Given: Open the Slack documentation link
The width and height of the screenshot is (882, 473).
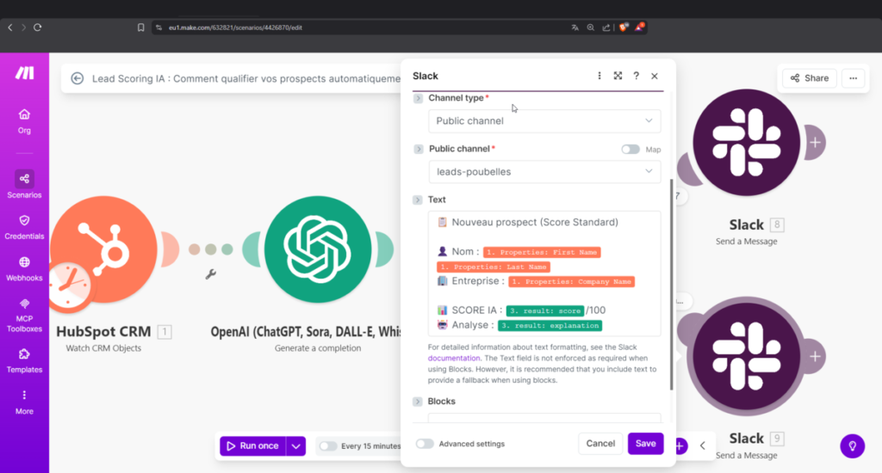Looking at the screenshot, I should pyautogui.click(x=449, y=358).
